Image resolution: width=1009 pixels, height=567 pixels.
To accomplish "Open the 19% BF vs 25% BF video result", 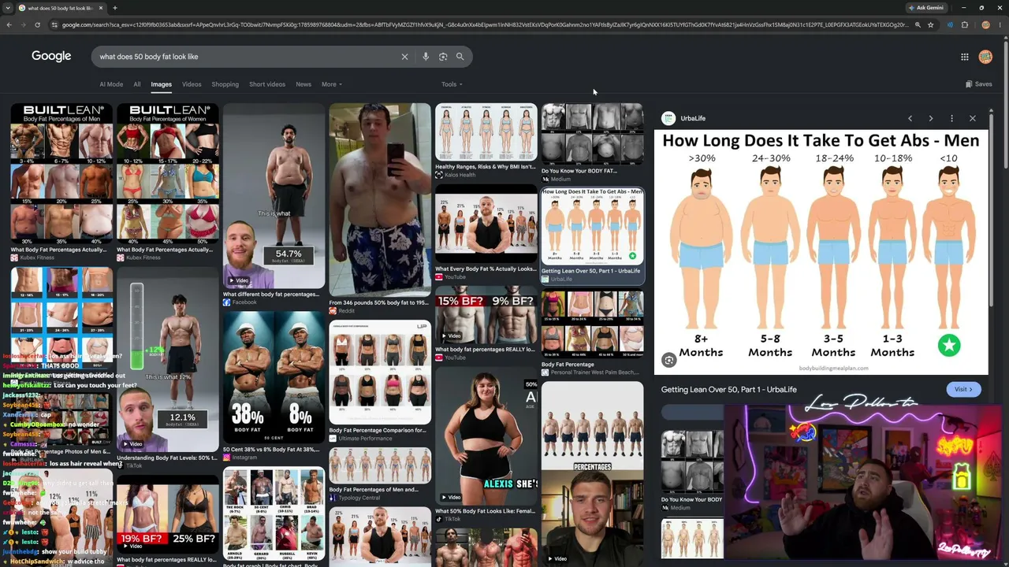I will point(168,515).
